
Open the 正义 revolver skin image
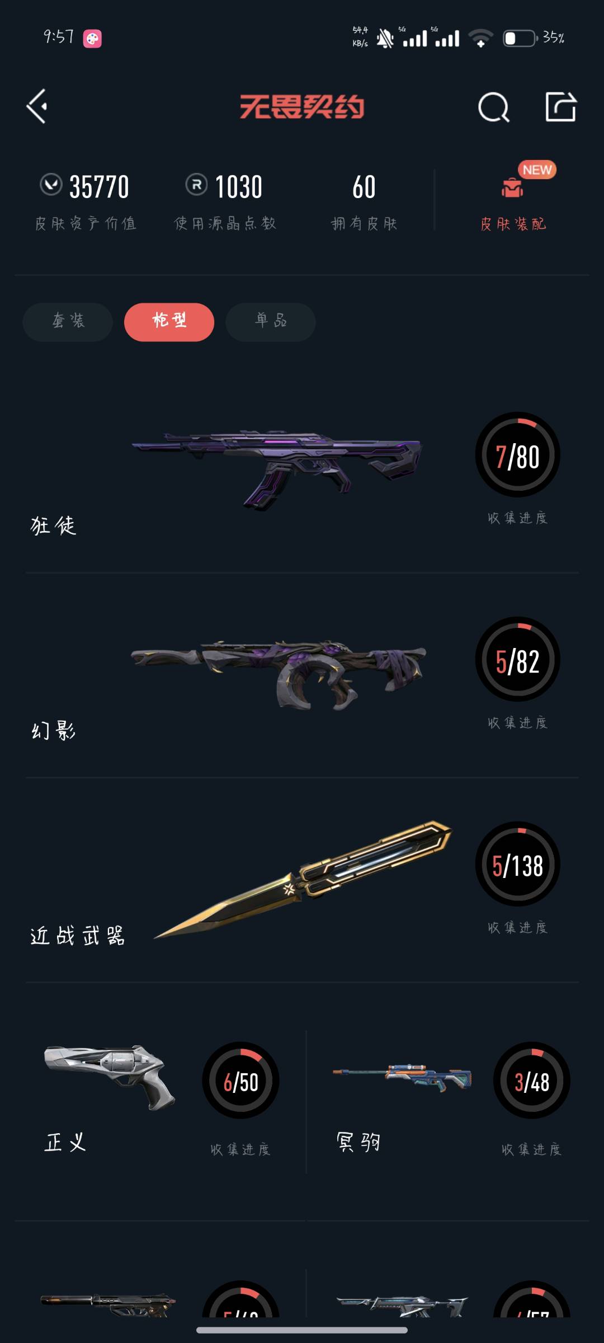coord(110,1077)
